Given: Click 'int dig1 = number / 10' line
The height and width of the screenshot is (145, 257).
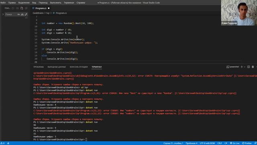Looking at the screenshot, I should pos(57,30).
